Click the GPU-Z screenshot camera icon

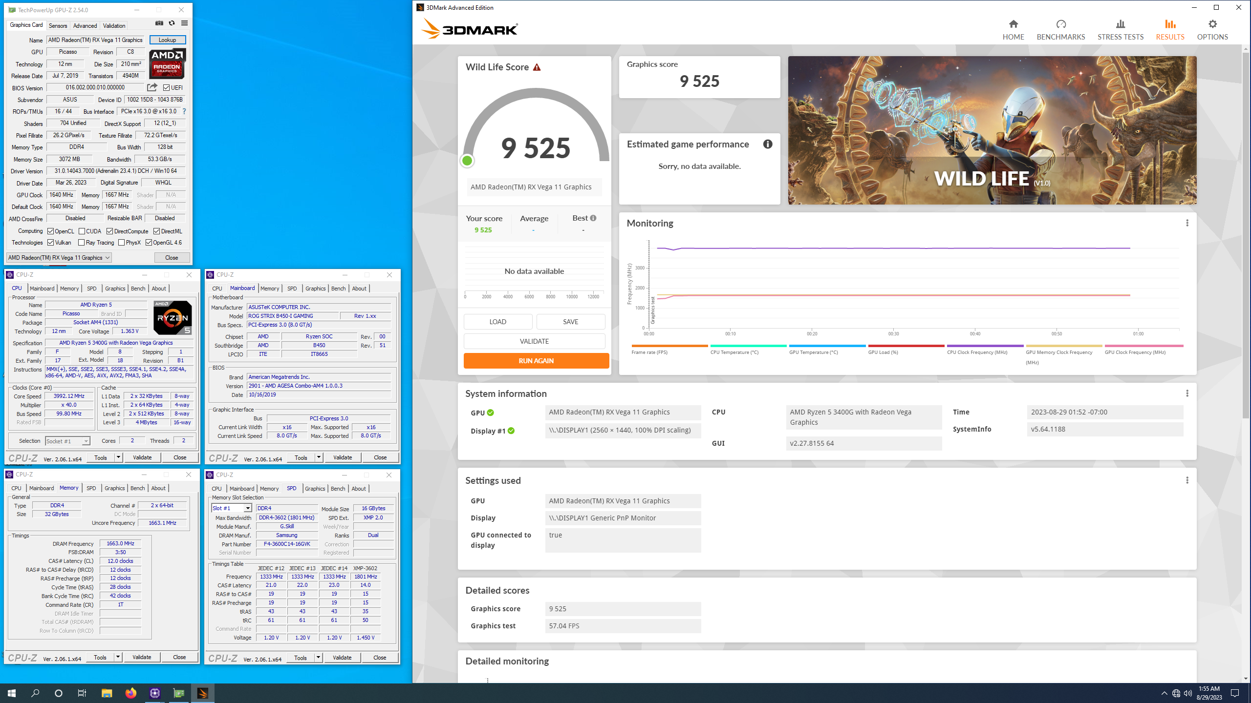(x=159, y=23)
